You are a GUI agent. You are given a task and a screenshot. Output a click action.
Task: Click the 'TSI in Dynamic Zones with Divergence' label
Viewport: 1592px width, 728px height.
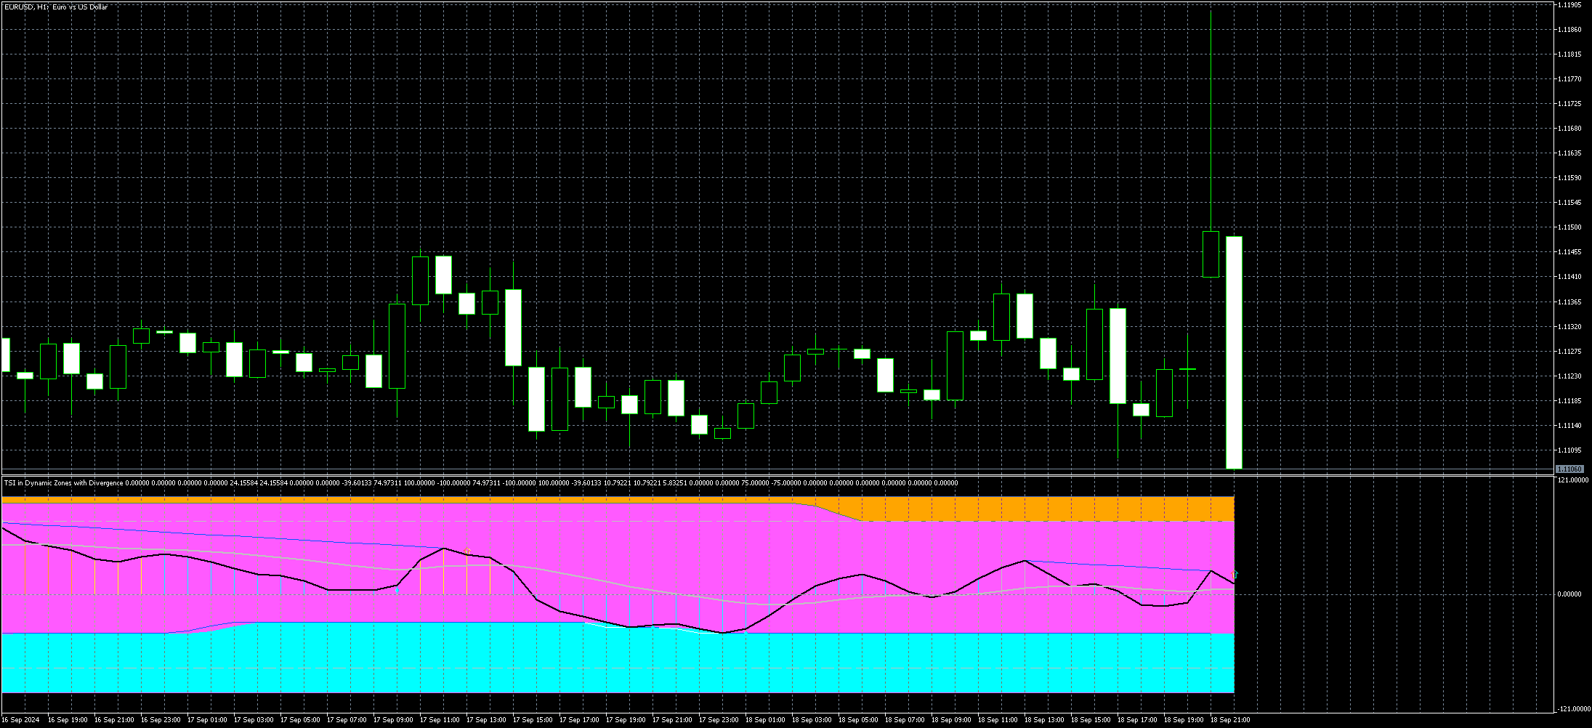pos(63,483)
